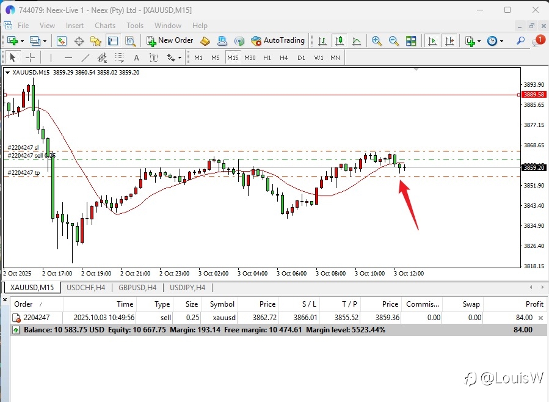The width and height of the screenshot is (549, 402).
Task: Select the Crosshair tool
Action: click(x=30, y=58)
